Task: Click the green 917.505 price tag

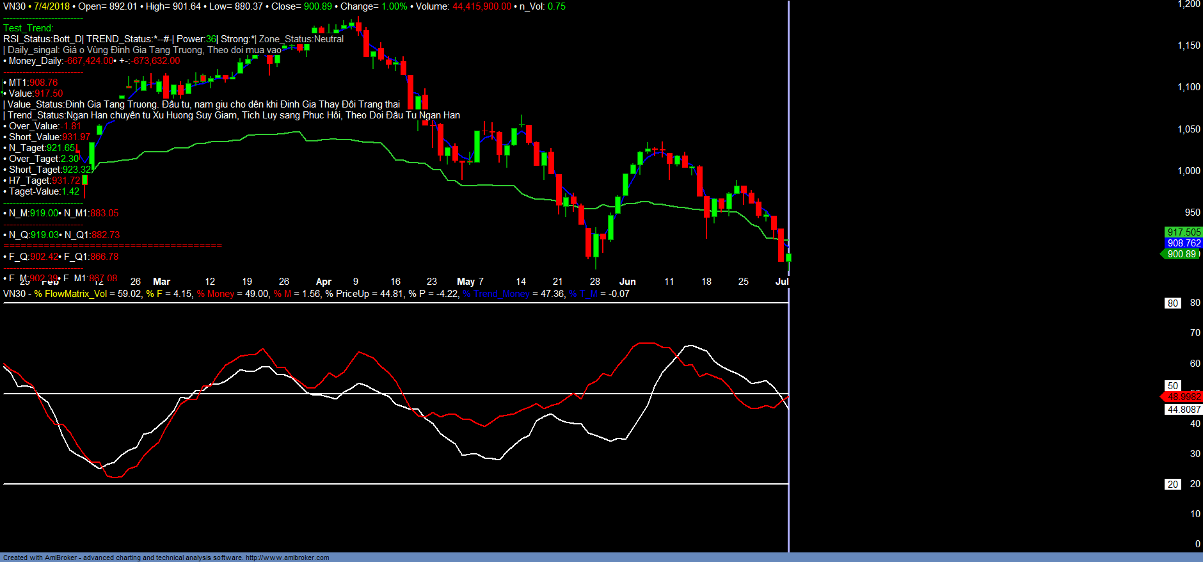Action: coord(1183,232)
